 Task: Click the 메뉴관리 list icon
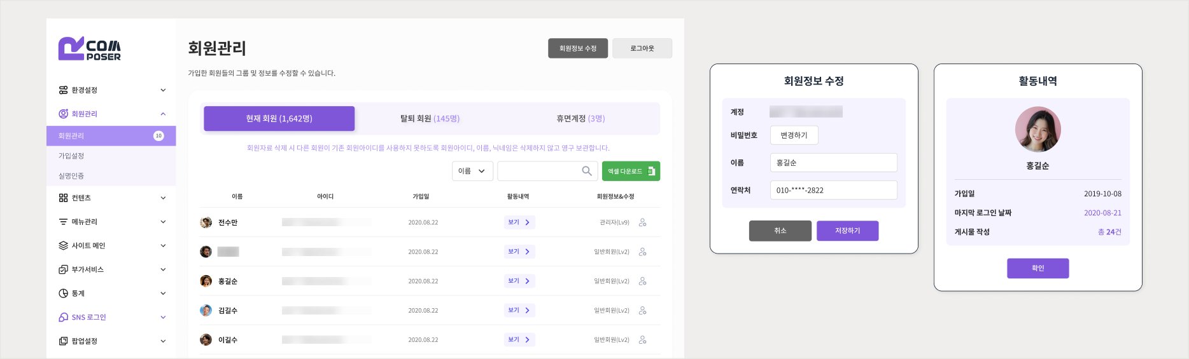pos(63,222)
